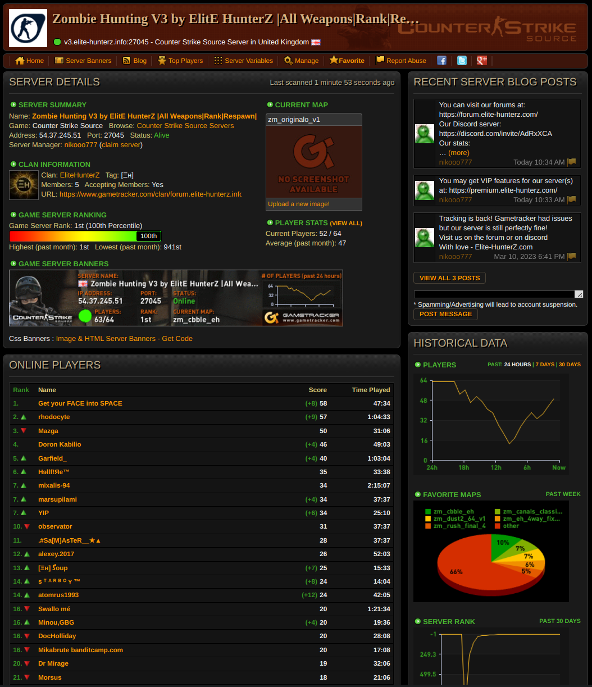Click the server rank percentile bar
The image size is (592, 687).
[85, 236]
